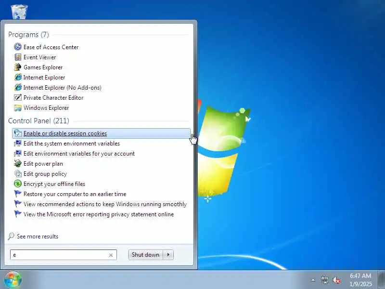This screenshot has width=385, height=289.
Task: Click the flag icon beside error reporting statement
Action: click(18, 214)
